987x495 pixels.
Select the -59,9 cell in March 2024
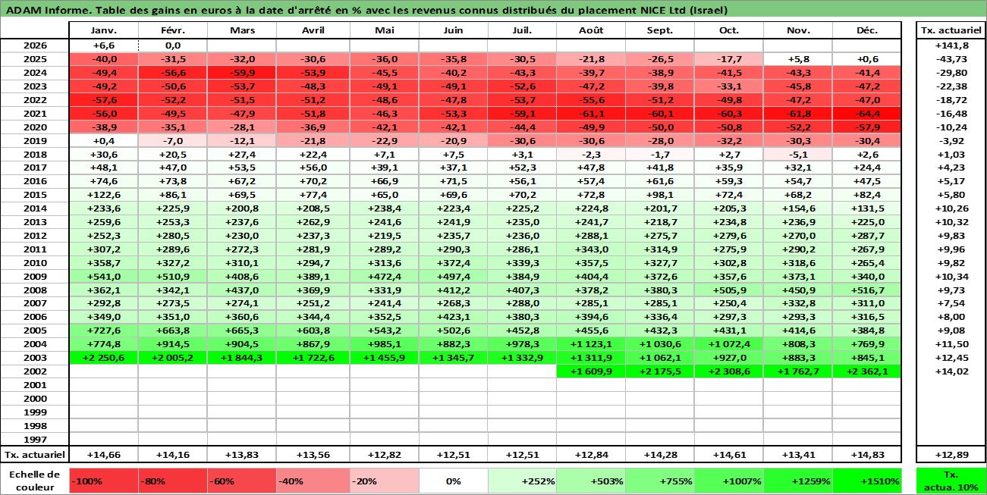coord(241,72)
